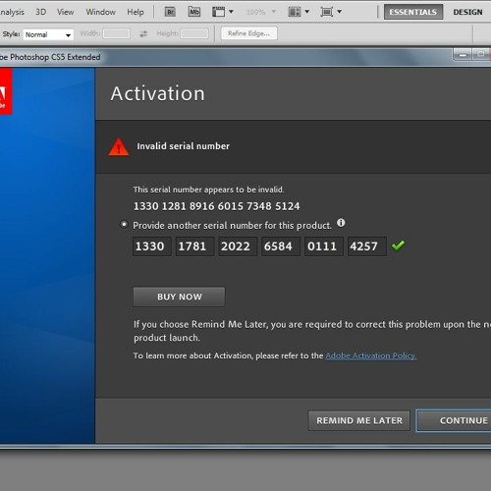Click the info icon beside serial number prompt

(x=341, y=223)
